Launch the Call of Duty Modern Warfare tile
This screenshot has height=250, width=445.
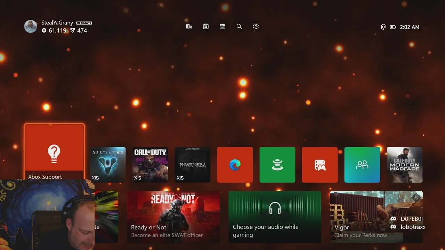pos(405,165)
